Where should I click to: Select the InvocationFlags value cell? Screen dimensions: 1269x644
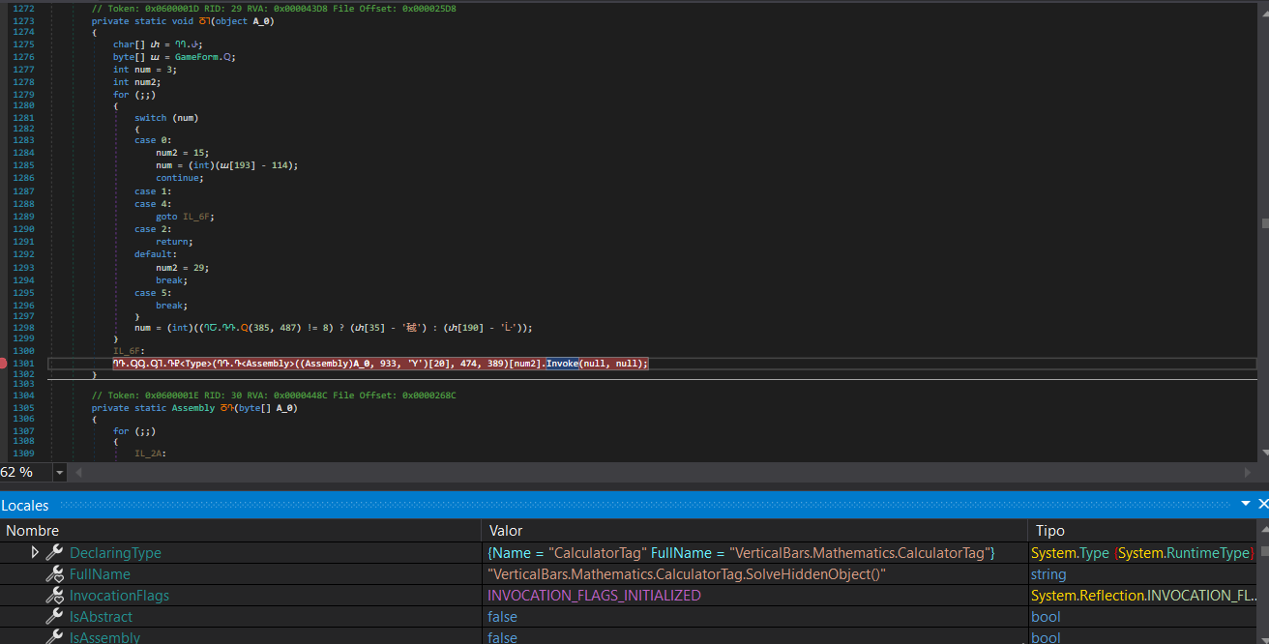tap(594, 596)
